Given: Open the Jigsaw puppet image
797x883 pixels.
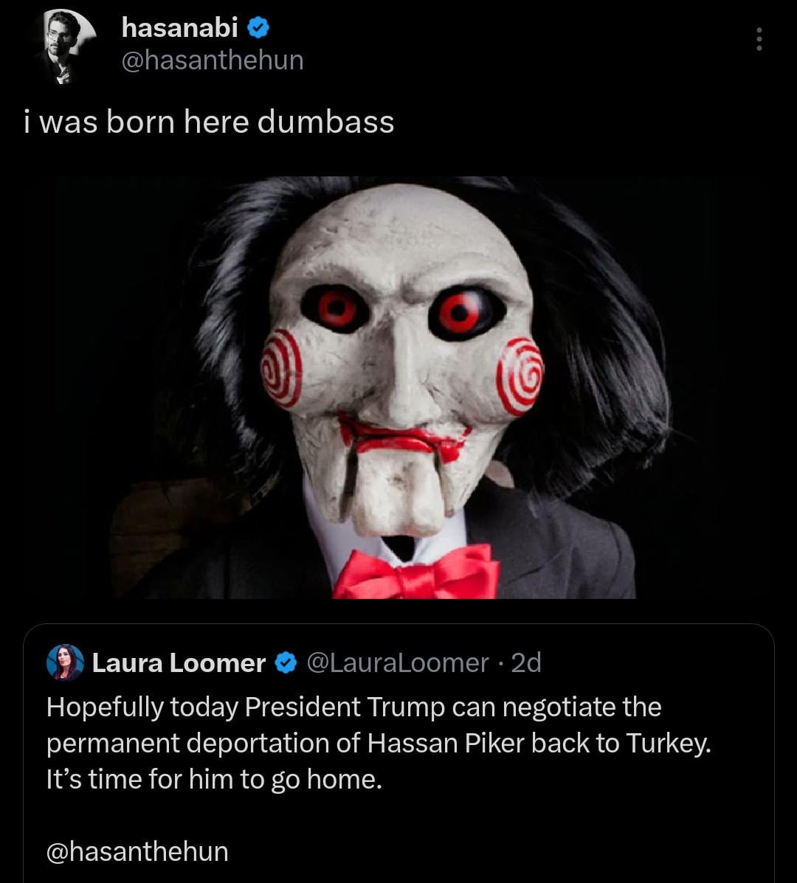Looking at the screenshot, I should click(398, 387).
